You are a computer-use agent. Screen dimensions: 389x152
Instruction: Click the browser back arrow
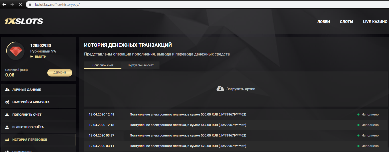click(x=4, y=4)
